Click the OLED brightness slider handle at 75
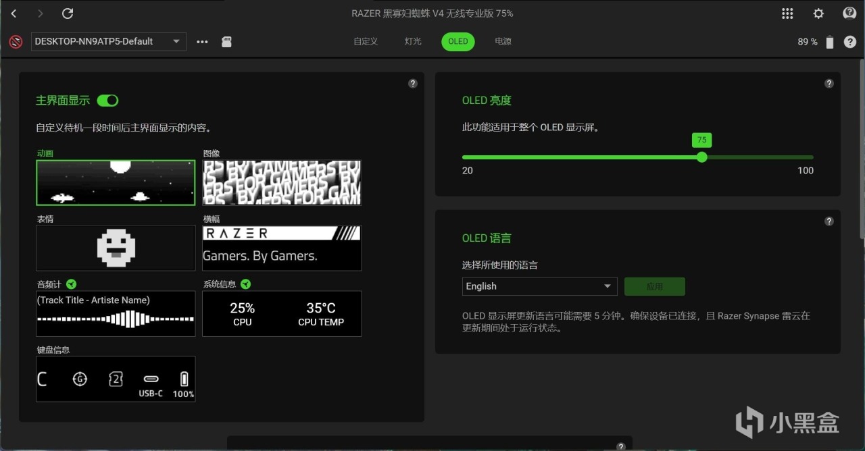 tap(701, 157)
